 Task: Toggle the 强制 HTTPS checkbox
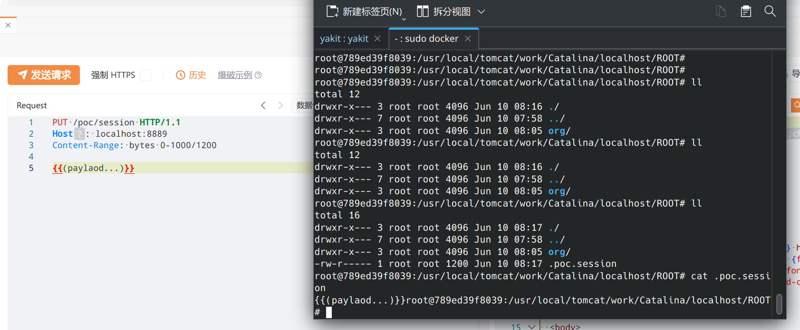tap(145, 75)
